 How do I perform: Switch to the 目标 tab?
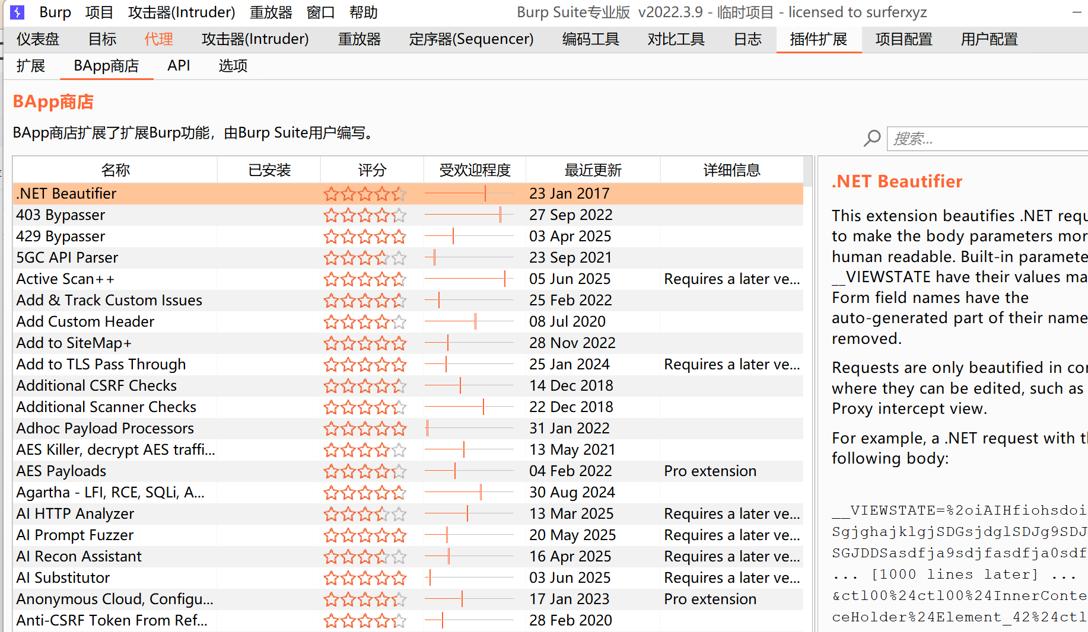102,39
